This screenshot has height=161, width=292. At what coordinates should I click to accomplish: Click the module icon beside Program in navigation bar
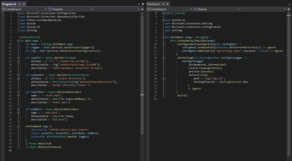click(x=50, y=9)
